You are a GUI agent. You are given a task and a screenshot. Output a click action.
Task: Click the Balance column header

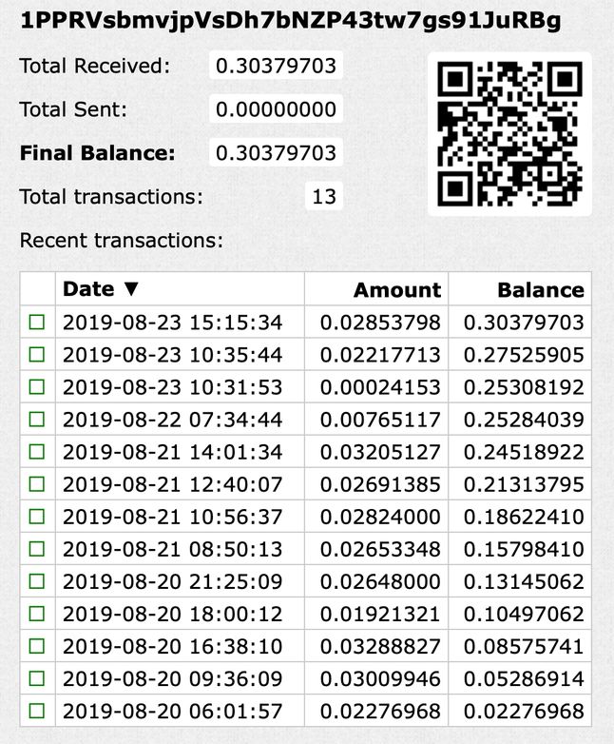541,290
